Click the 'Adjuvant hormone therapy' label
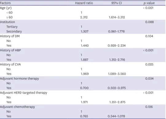166x119 pixels. (19, 79)
